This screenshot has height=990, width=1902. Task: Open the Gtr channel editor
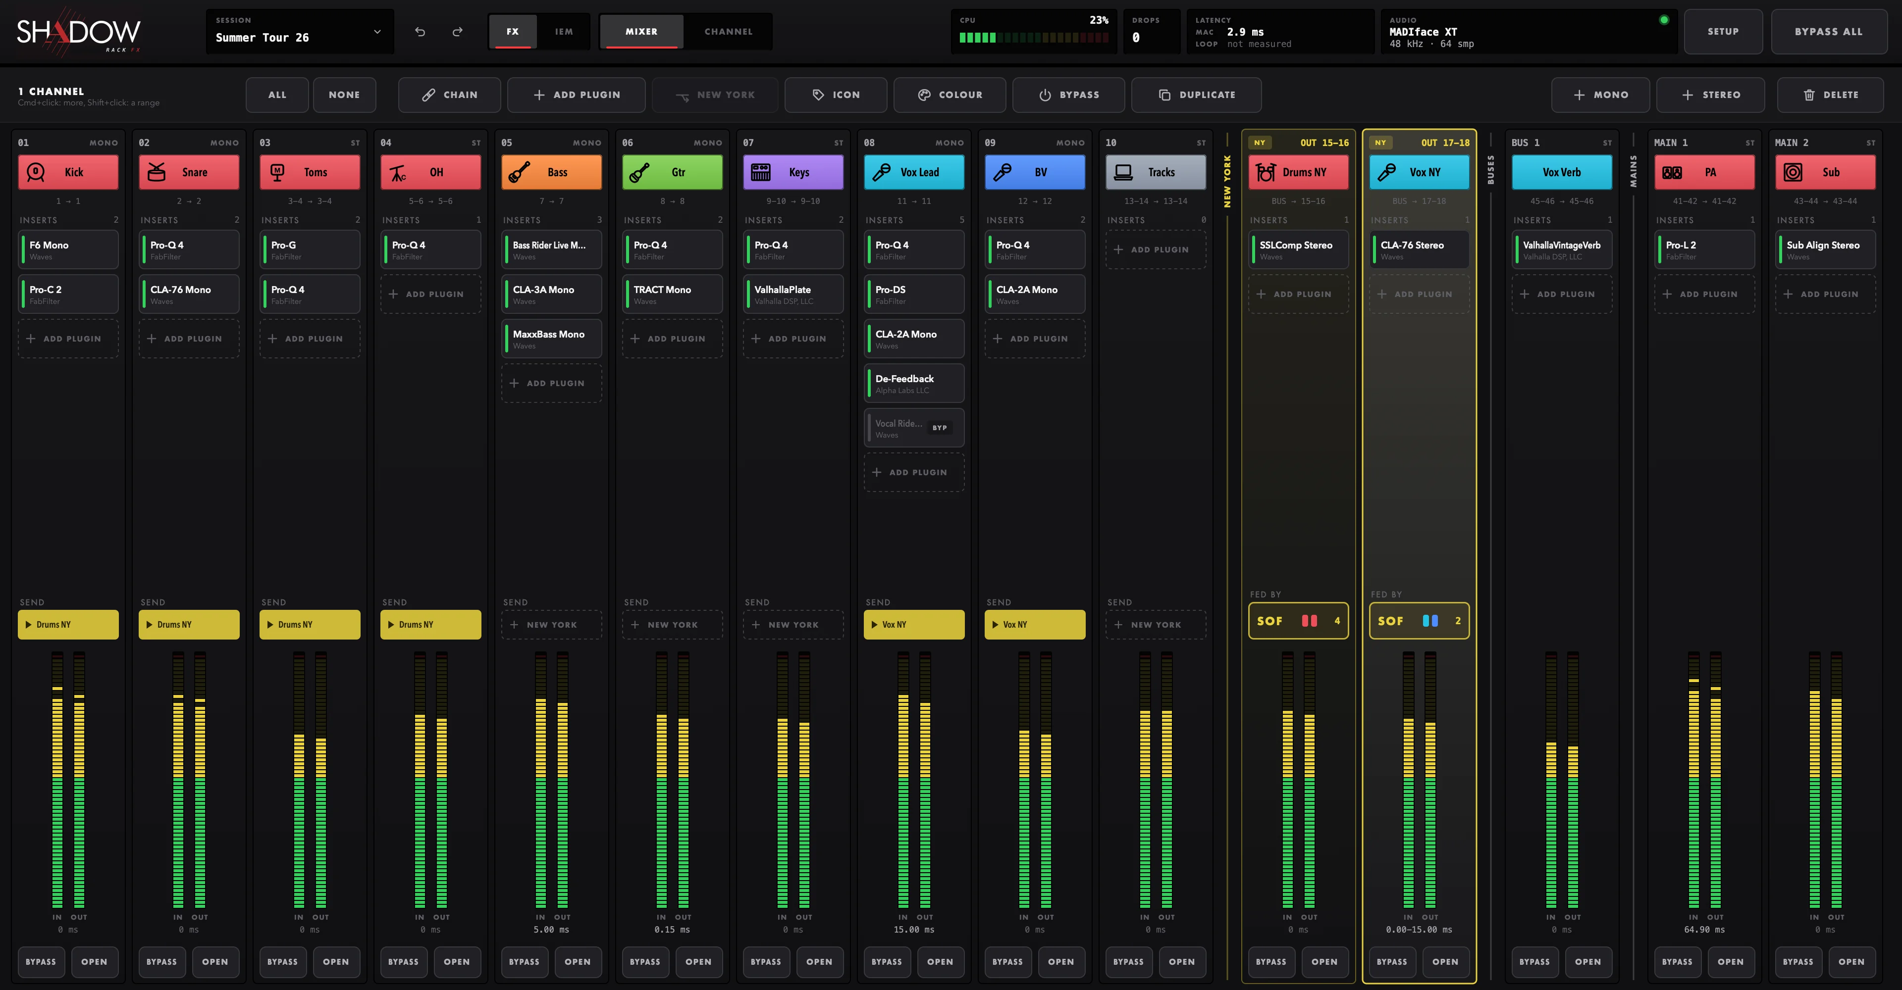click(x=698, y=961)
